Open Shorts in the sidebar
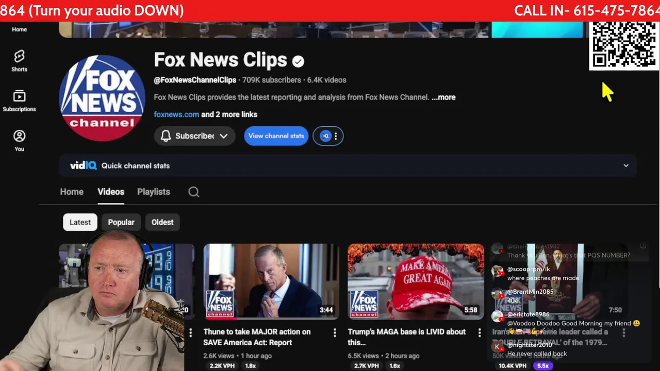 pos(19,61)
